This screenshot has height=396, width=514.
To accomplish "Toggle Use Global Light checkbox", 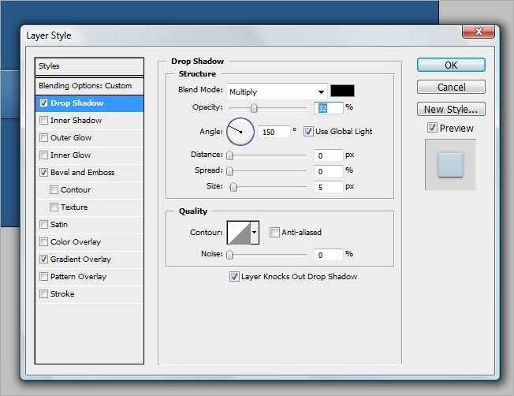I will (x=308, y=132).
